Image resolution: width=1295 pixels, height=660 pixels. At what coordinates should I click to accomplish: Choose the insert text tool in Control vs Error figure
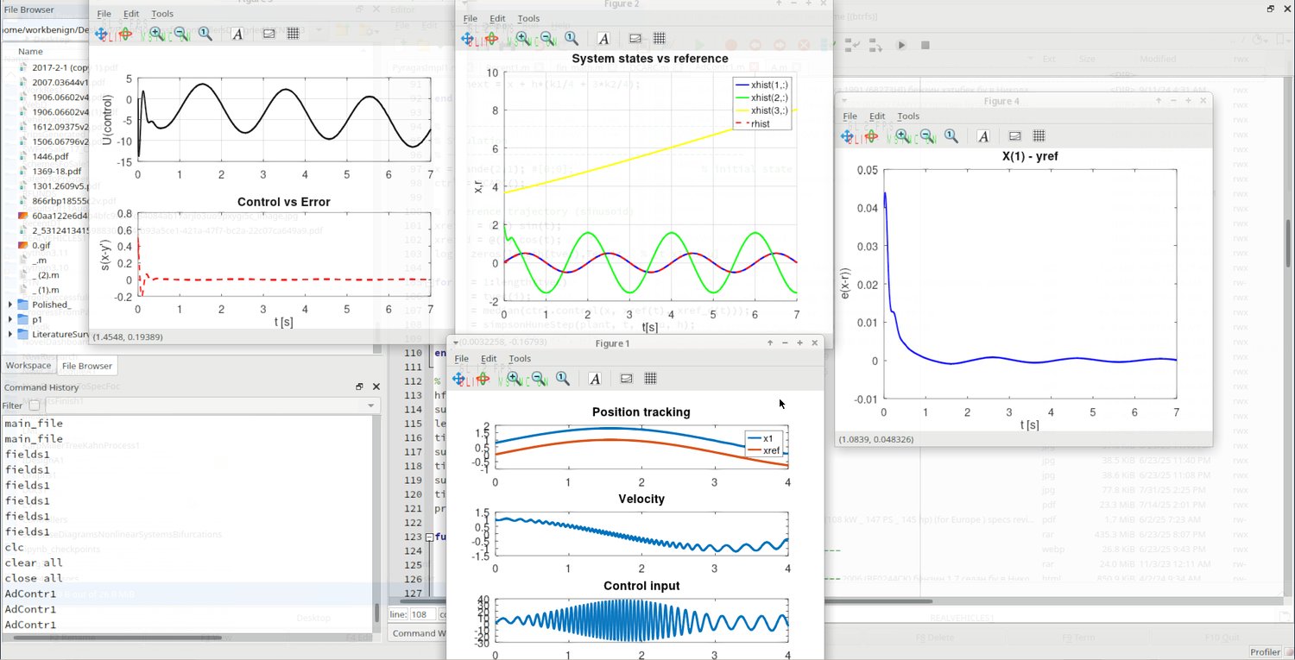pyautogui.click(x=238, y=34)
